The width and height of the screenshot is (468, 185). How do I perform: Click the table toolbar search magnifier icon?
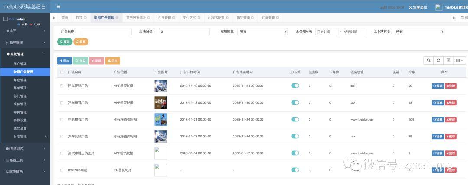[429, 61]
